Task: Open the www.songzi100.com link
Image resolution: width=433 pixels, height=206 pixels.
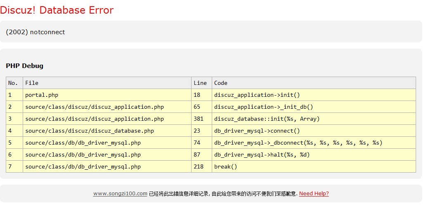Action: pyautogui.click(x=120, y=194)
